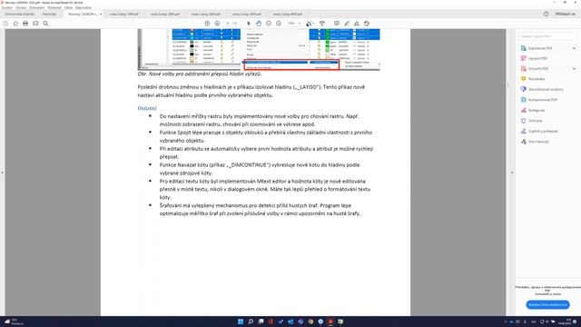Image resolution: width=581 pixels, height=327 pixels.
Task: Open the Nápověda menu
Action: click(x=84, y=7)
